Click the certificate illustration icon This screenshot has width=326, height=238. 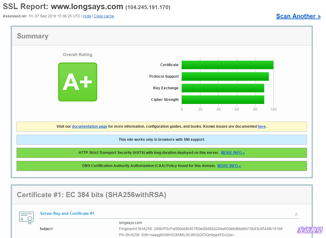26,218
